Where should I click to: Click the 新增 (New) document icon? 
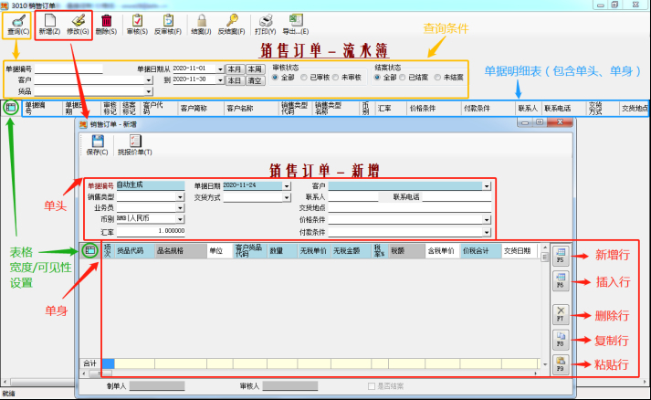[49, 19]
